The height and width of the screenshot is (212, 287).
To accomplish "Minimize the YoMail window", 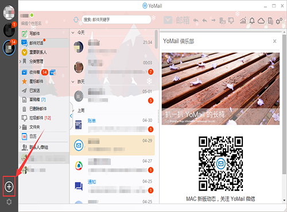I will pos(265,6).
